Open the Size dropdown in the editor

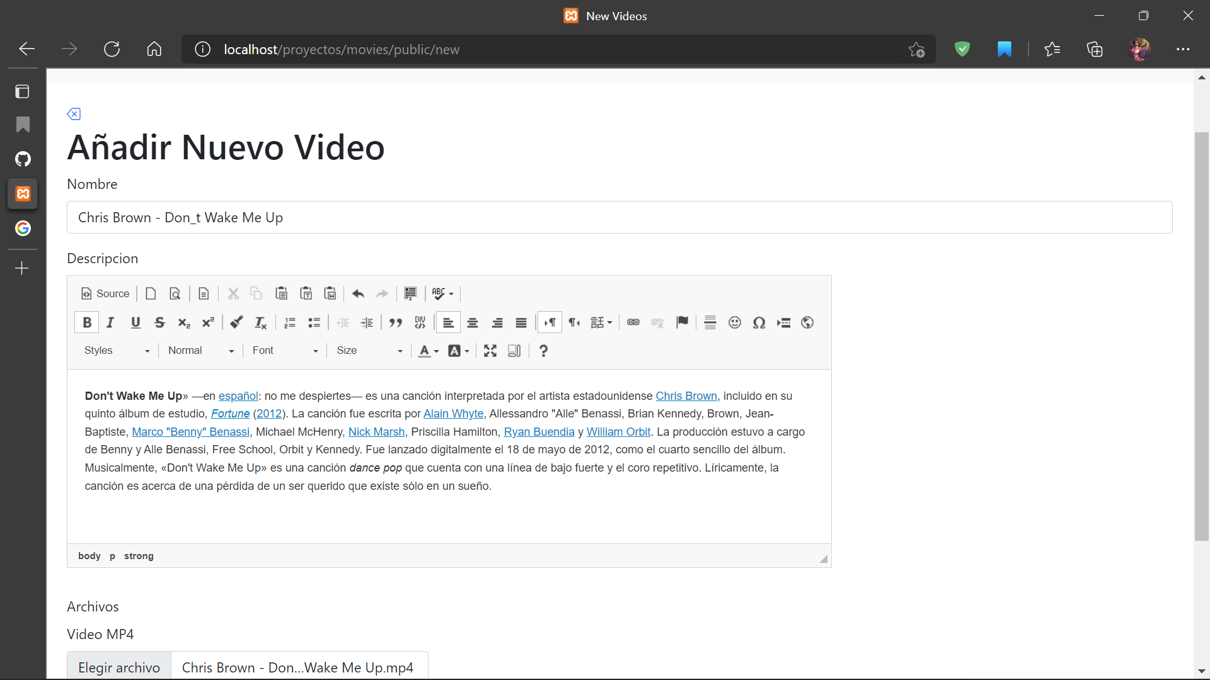pos(369,350)
